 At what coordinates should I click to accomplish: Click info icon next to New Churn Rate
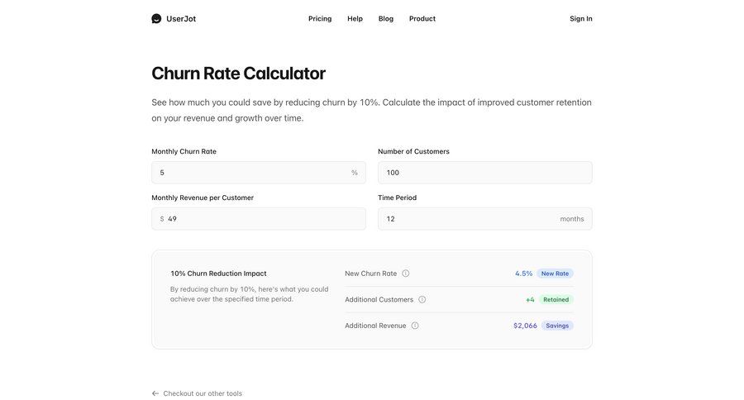(x=405, y=274)
